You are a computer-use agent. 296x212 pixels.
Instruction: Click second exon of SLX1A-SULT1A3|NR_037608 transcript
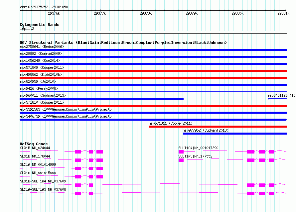(x=91, y=193)
